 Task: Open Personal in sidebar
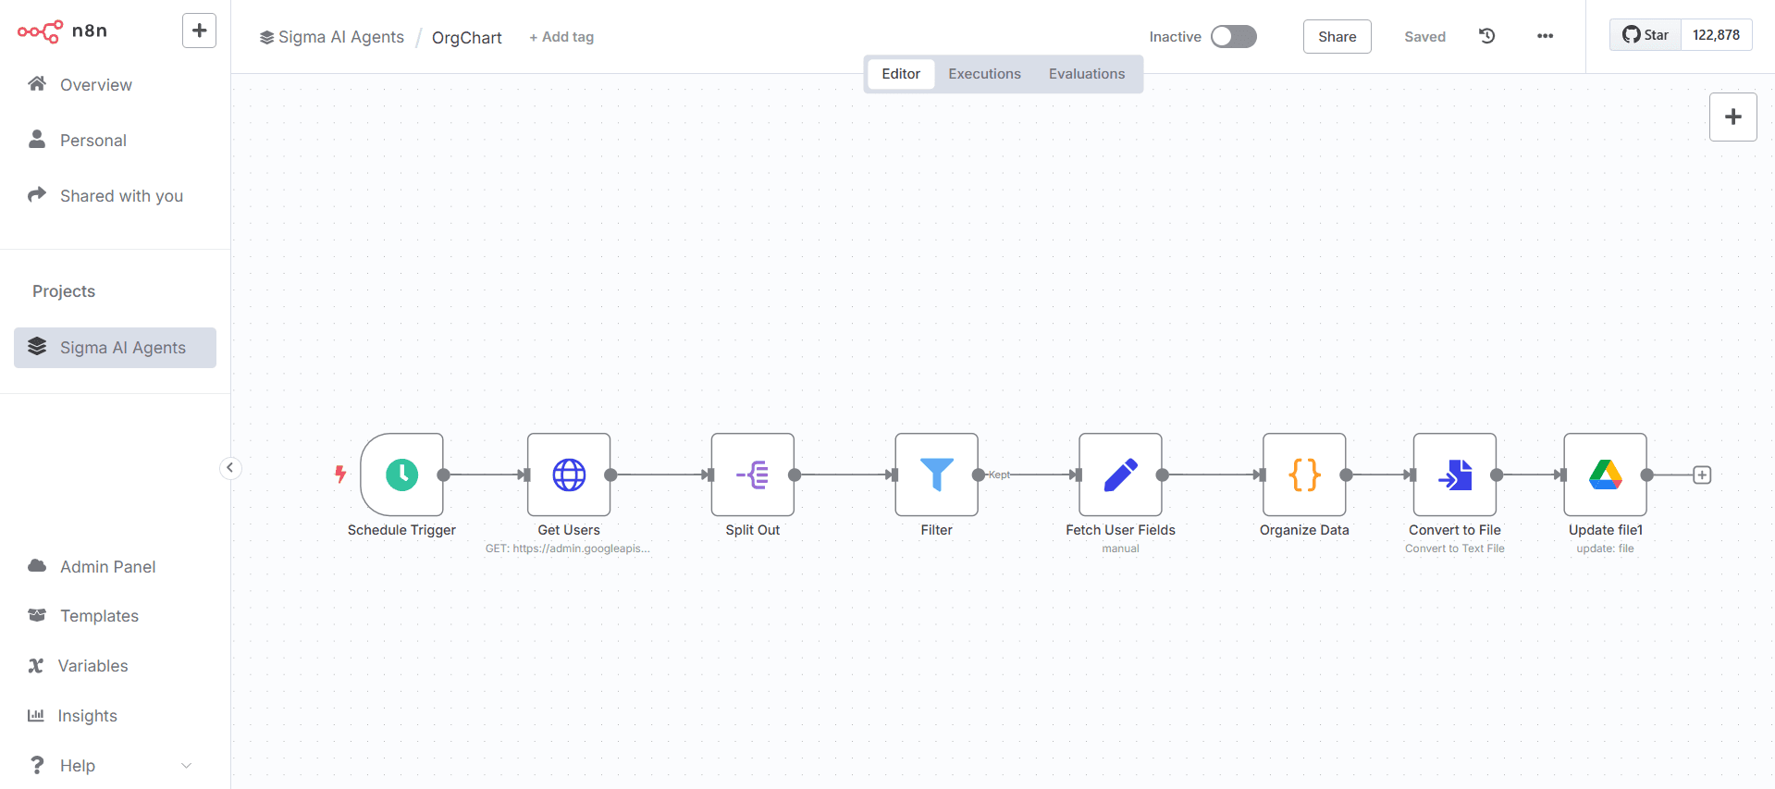[x=115, y=141]
